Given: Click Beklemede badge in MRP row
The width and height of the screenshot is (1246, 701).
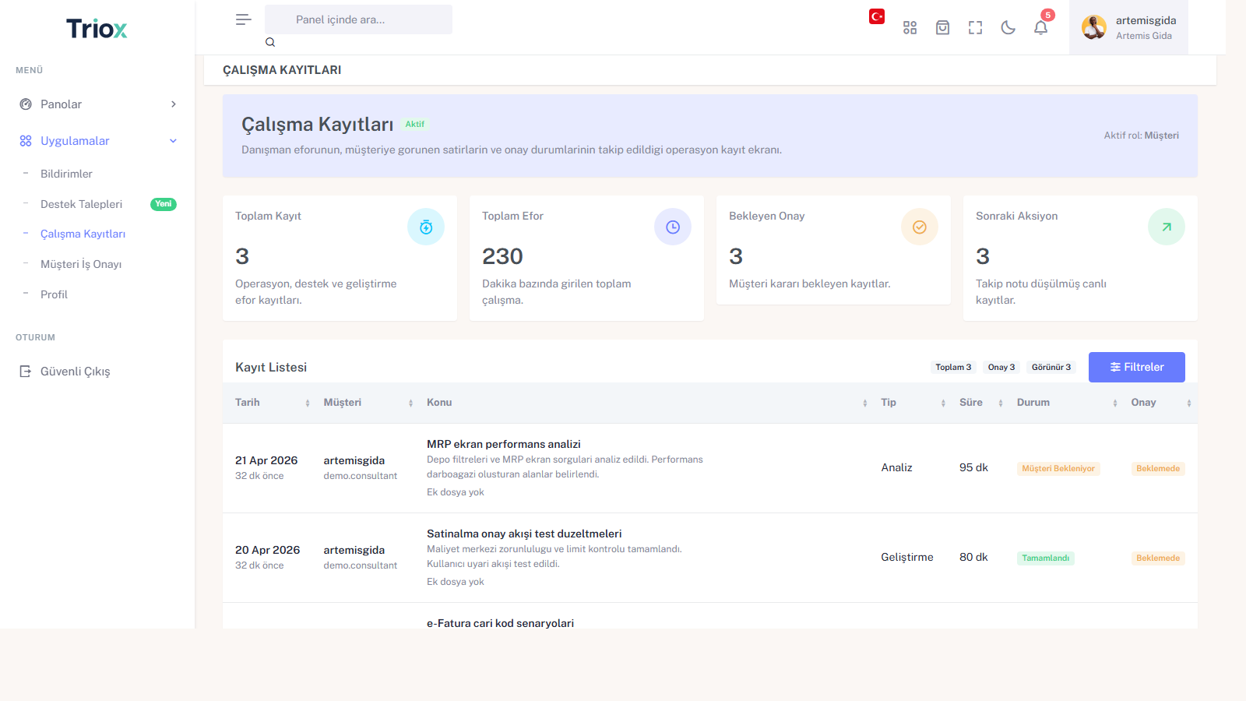Looking at the screenshot, I should pos(1158,468).
